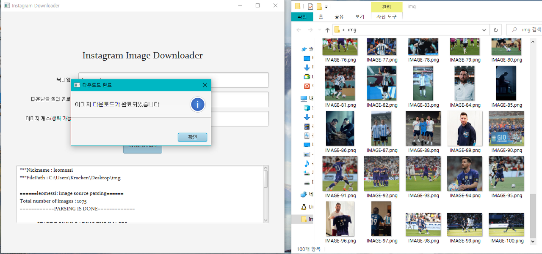Select Linux penguin in navigation pane
Image resolution: width=542 pixels, height=254 pixels.
[304, 207]
